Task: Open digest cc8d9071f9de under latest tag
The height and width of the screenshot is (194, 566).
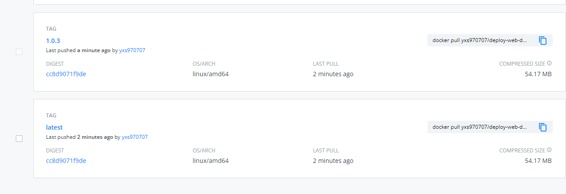Action: tap(66, 161)
